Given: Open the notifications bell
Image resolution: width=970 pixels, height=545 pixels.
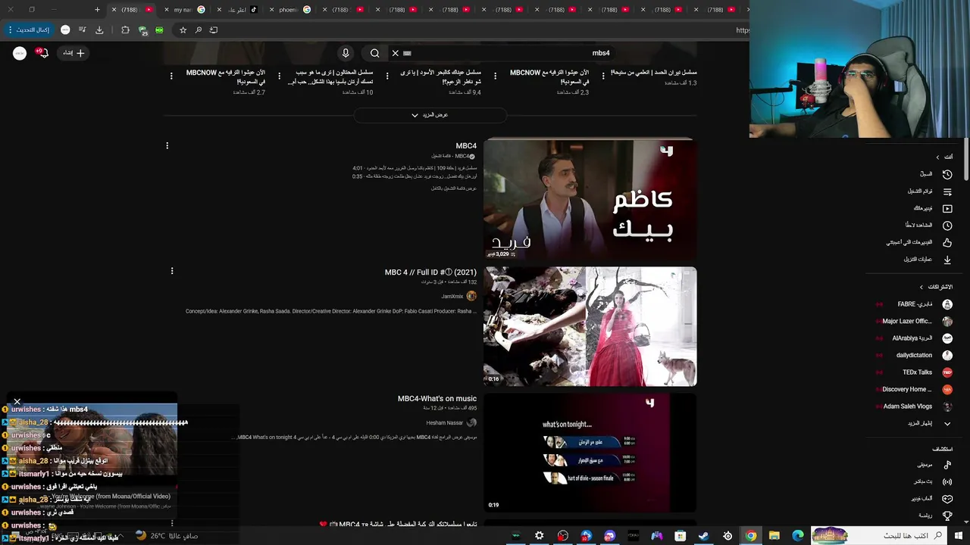Looking at the screenshot, I should pyautogui.click(x=42, y=53).
